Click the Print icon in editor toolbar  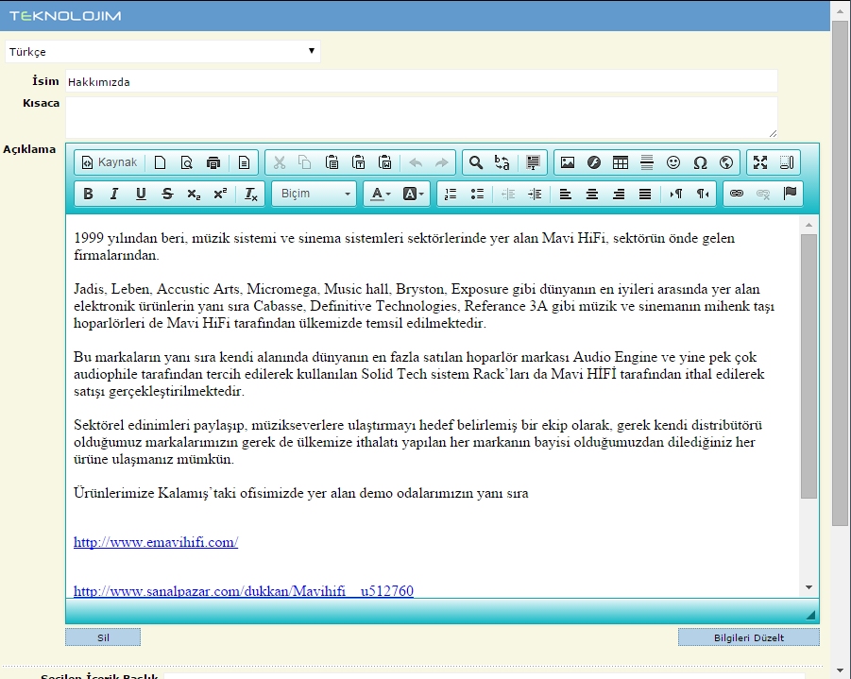213,162
